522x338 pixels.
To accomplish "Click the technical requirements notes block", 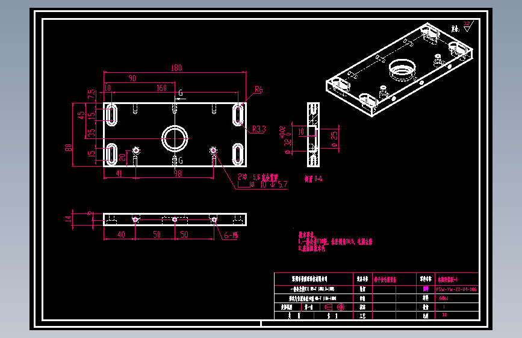I will point(335,242).
